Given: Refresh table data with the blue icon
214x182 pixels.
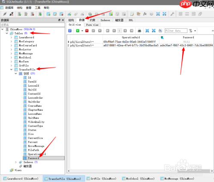Looking at the screenshot, I should [70, 31].
